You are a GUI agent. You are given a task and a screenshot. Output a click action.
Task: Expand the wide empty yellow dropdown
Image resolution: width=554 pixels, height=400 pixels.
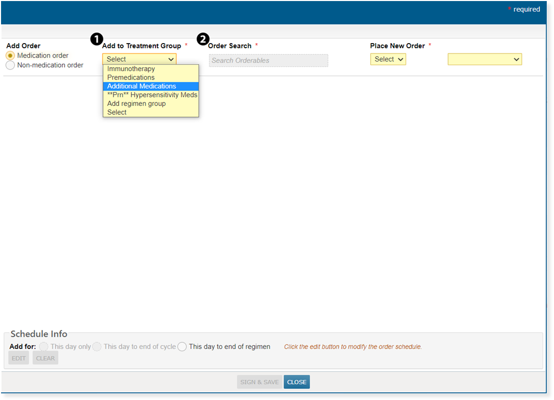(x=484, y=59)
